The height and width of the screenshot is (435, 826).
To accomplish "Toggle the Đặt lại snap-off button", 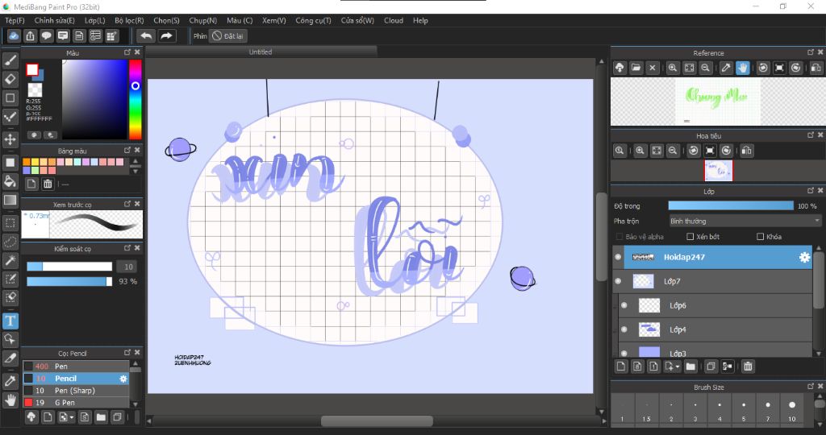I will pyautogui.click(x=228, y=35).
